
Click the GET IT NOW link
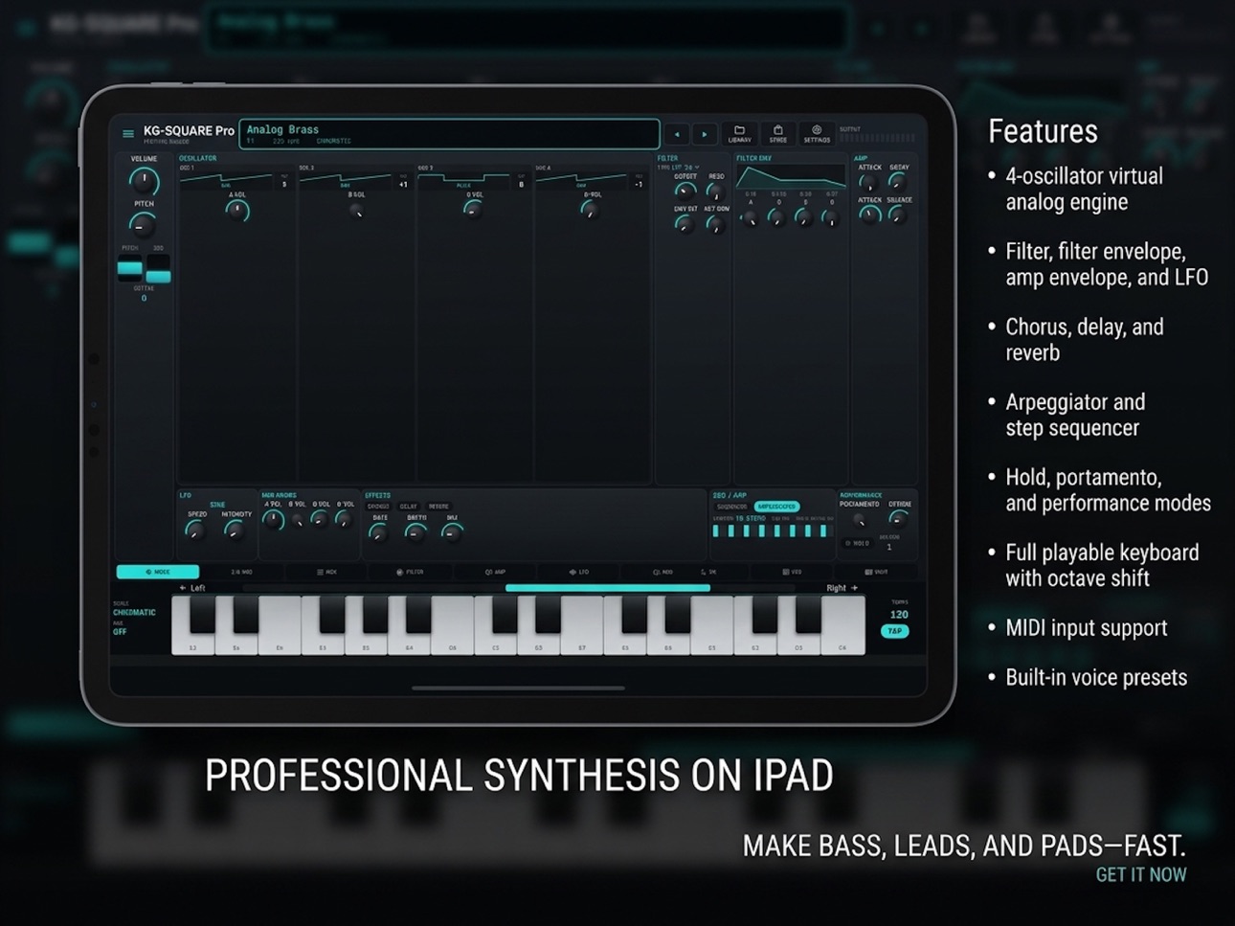[1141, 874]
